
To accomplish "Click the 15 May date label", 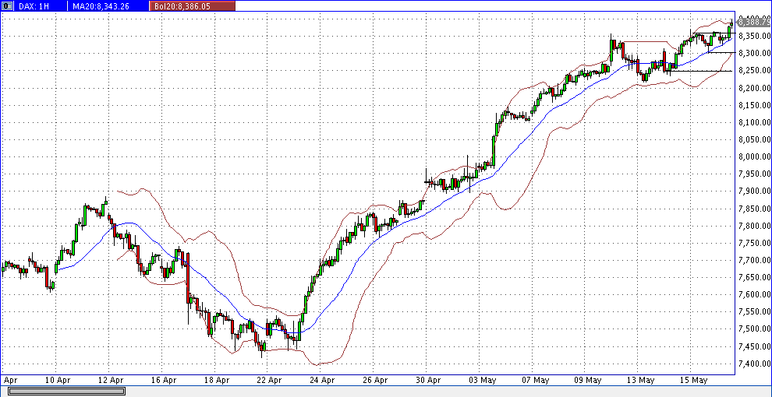I will click(694, 380).
